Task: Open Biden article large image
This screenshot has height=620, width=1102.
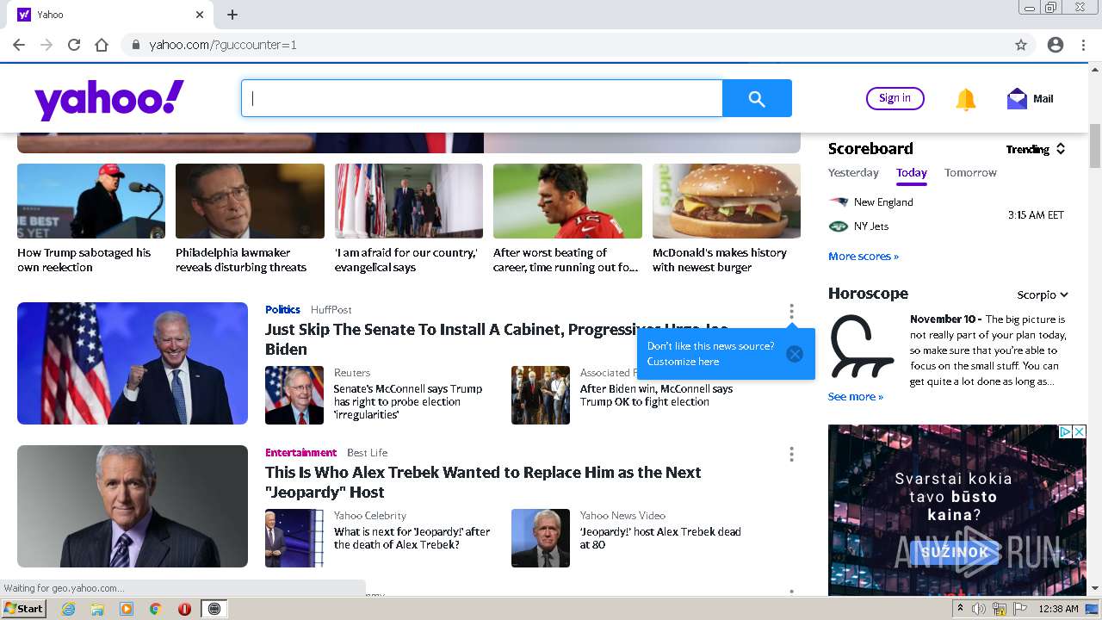Action: [x=133, y=363]
